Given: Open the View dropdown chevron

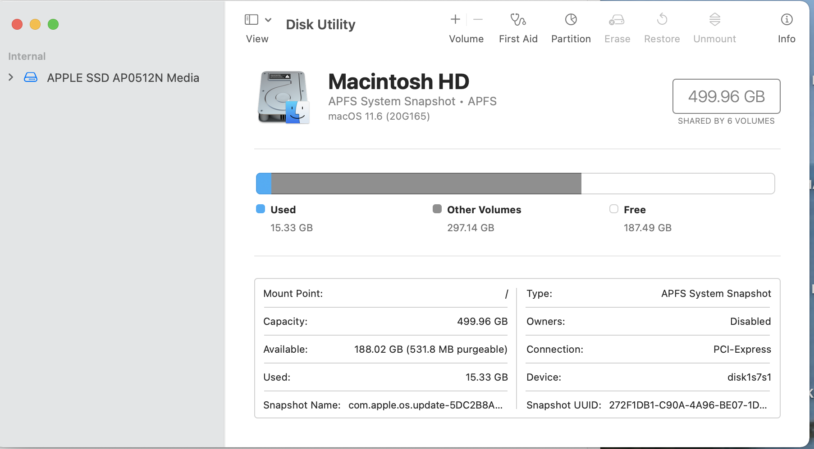Looking at the screenshot, I should (268, 20).
